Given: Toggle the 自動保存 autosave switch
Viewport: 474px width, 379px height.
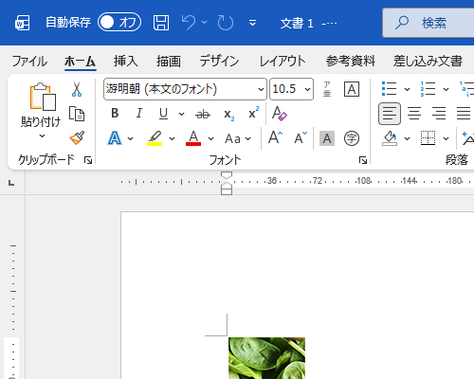Looking at the screenshot, I should [x=119, y=22].
